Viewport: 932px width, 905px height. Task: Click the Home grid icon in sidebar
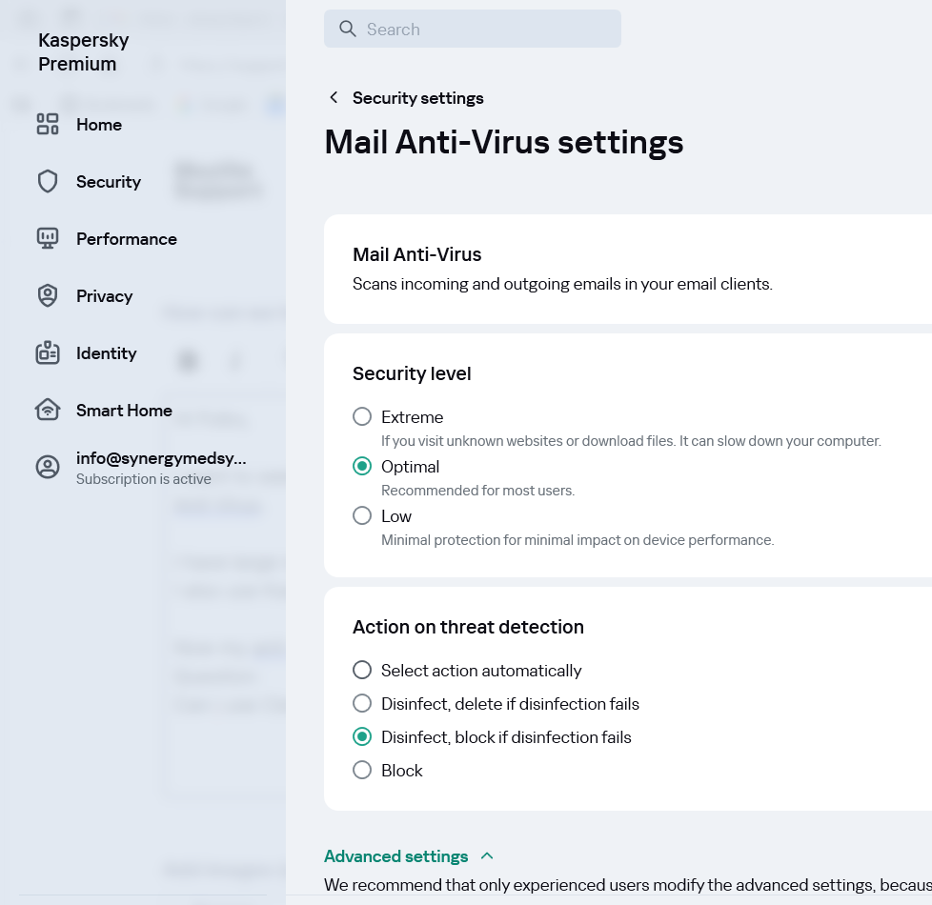[48, 125]
